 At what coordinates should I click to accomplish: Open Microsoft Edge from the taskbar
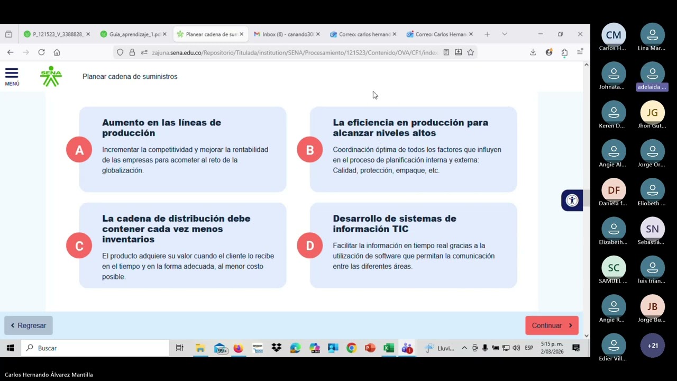295,348
